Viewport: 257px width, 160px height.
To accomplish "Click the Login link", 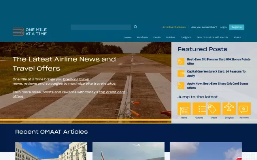I will point(223,27).
